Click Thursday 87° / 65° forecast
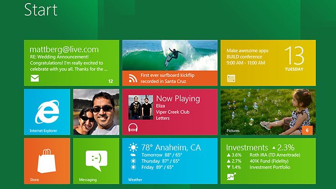 160,161
